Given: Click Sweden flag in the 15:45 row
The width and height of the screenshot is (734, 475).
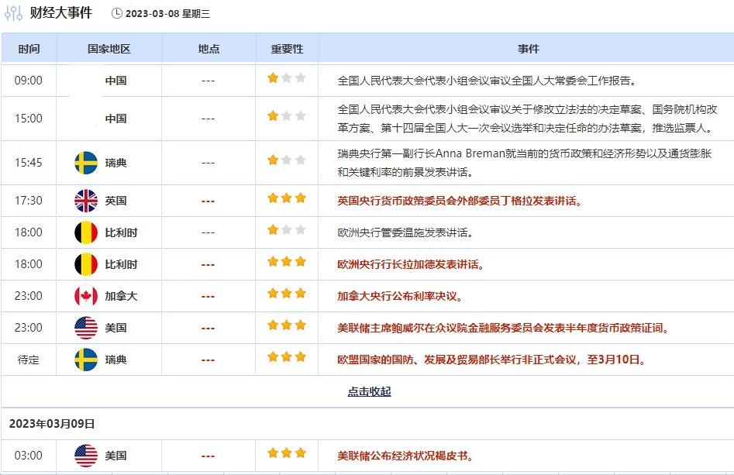Looking at the screenshot, I should click(x=86, y=163).
